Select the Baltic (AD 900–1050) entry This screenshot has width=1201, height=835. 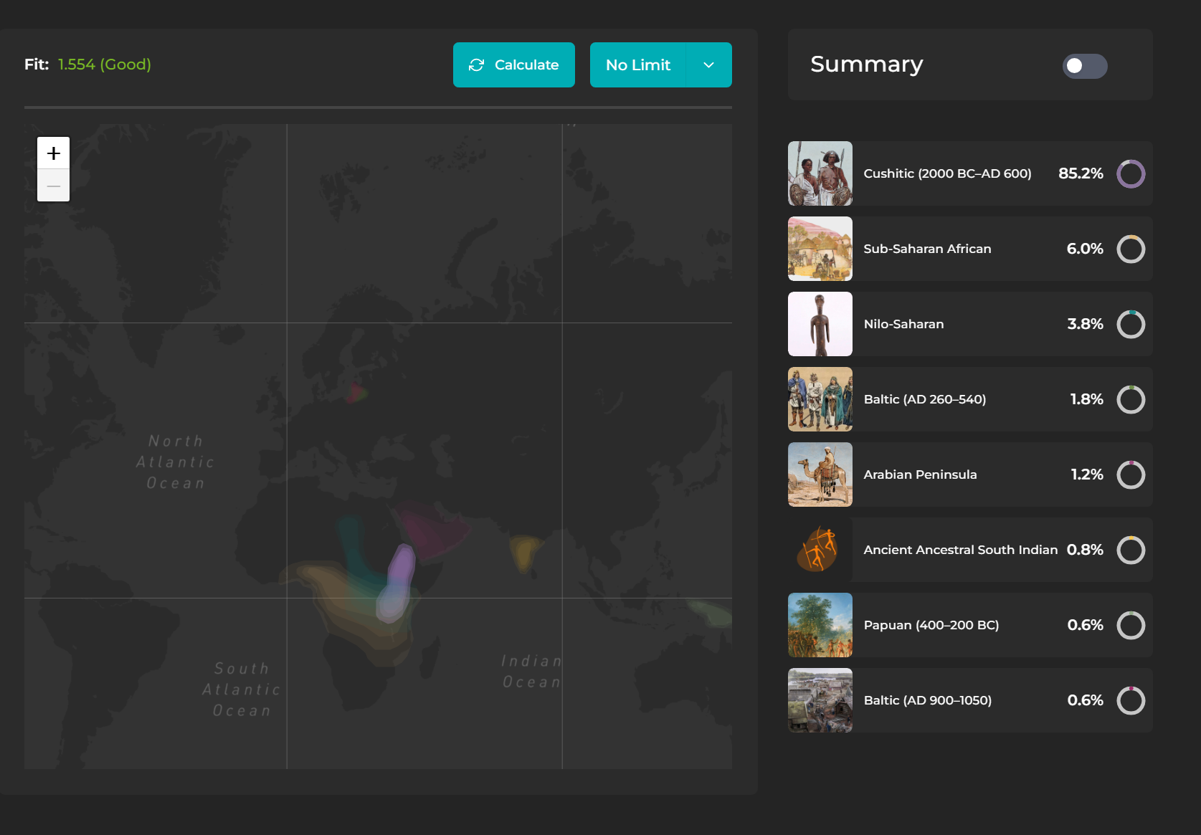(927, 700)
